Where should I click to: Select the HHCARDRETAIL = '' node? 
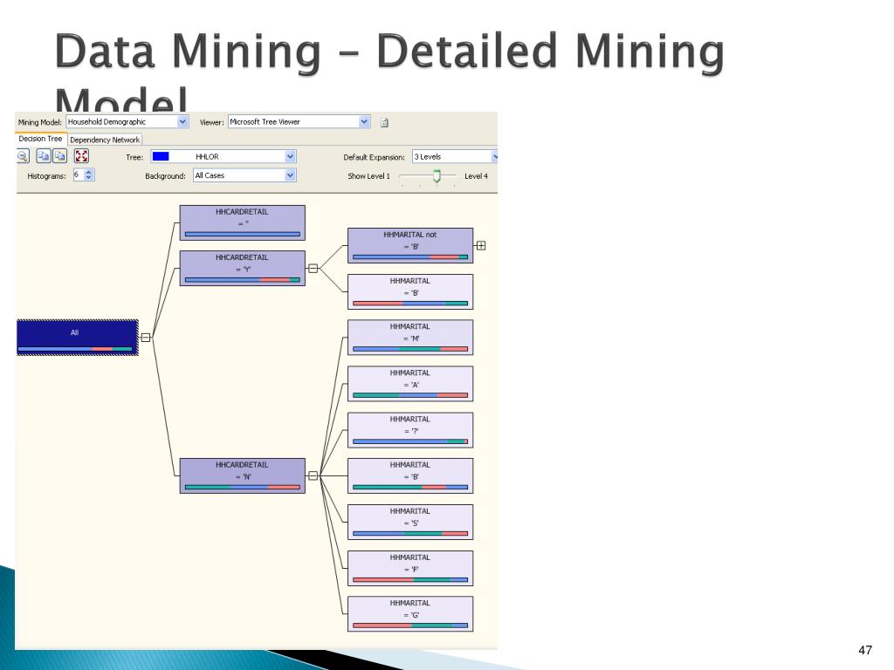(243, 222)
